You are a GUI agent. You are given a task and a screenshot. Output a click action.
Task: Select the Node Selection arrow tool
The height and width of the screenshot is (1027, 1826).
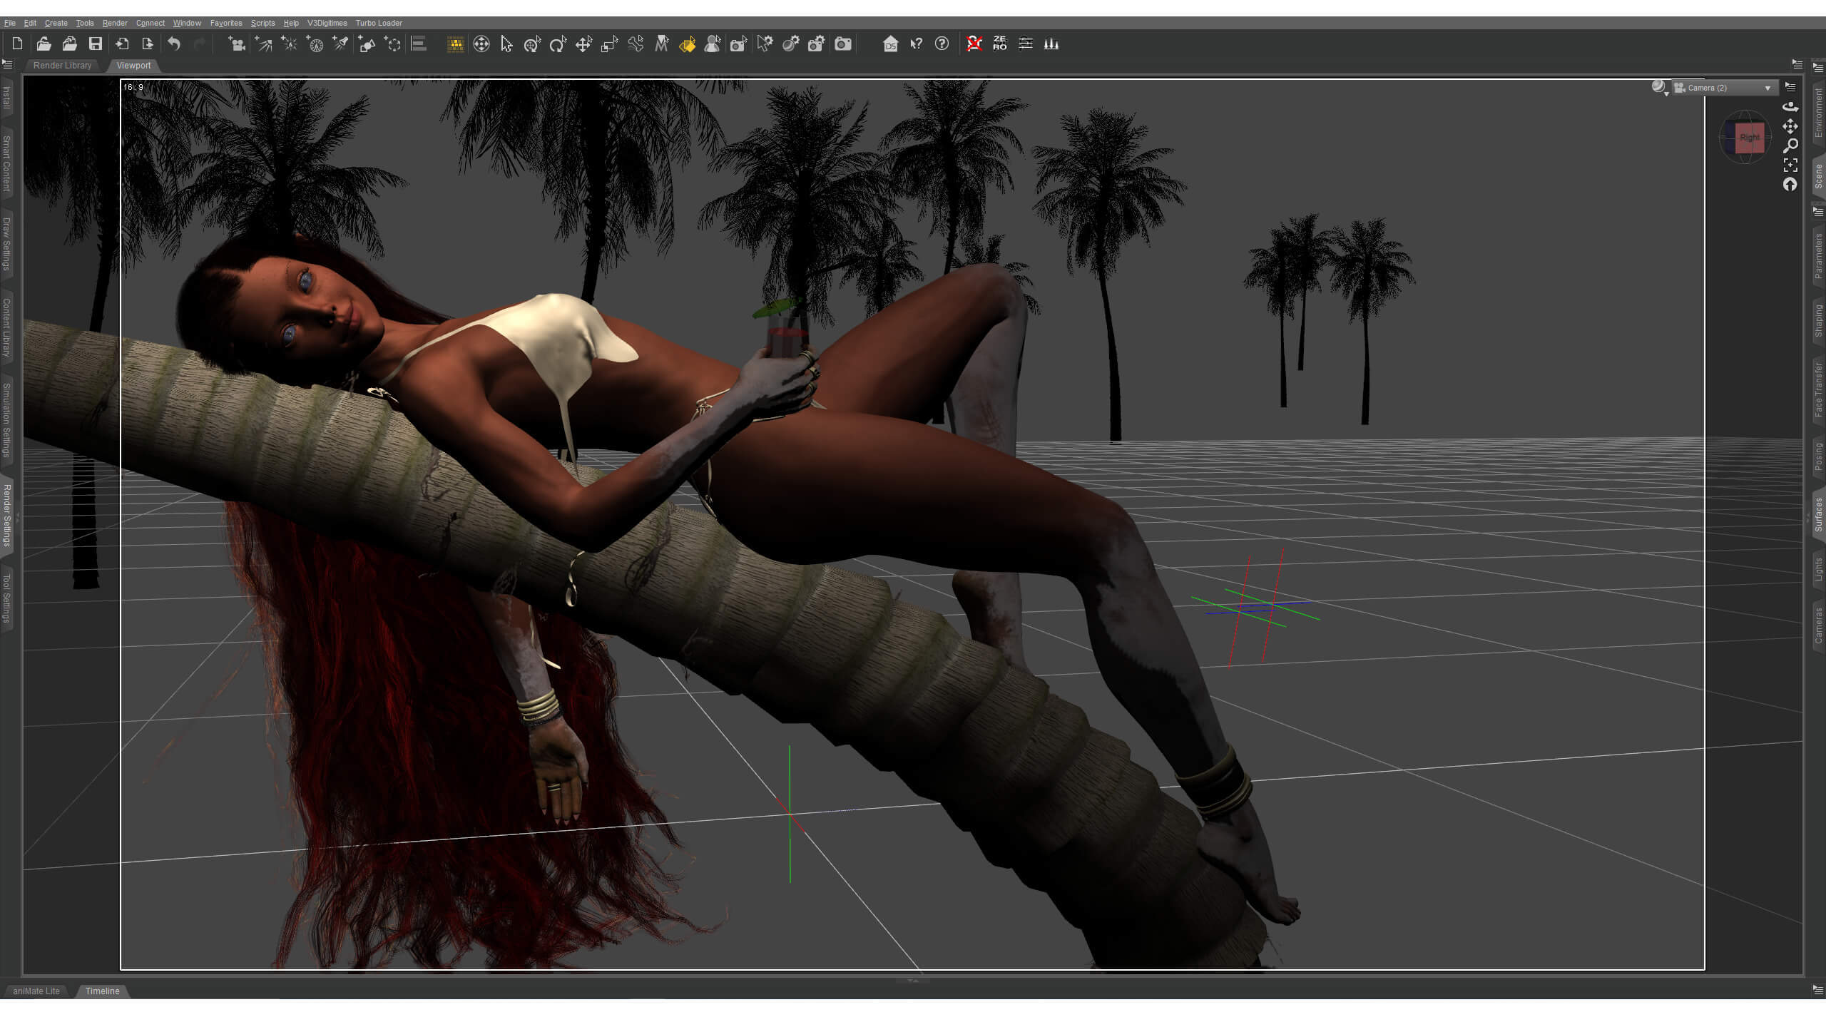(x=506, y=44)
